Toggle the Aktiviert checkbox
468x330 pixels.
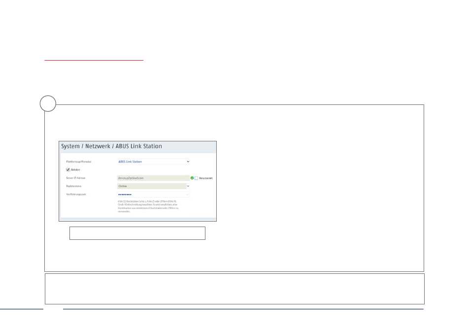[68, 170]
